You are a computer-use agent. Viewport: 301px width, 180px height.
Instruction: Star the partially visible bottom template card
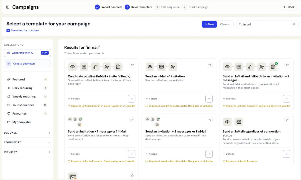[x=132, y=175]
